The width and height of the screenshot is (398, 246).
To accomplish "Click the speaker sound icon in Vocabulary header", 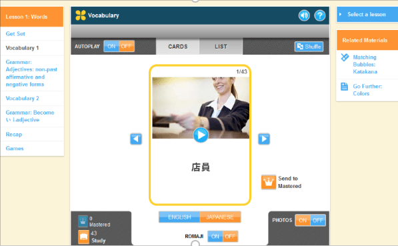I will (x=304, y=15).
